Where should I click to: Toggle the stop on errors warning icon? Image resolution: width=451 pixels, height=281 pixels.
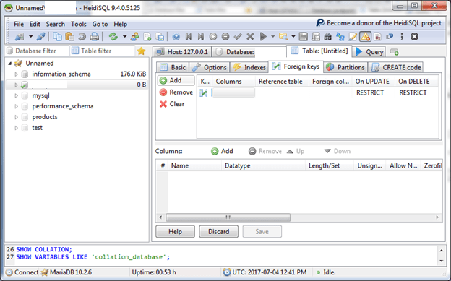(365, 37)
